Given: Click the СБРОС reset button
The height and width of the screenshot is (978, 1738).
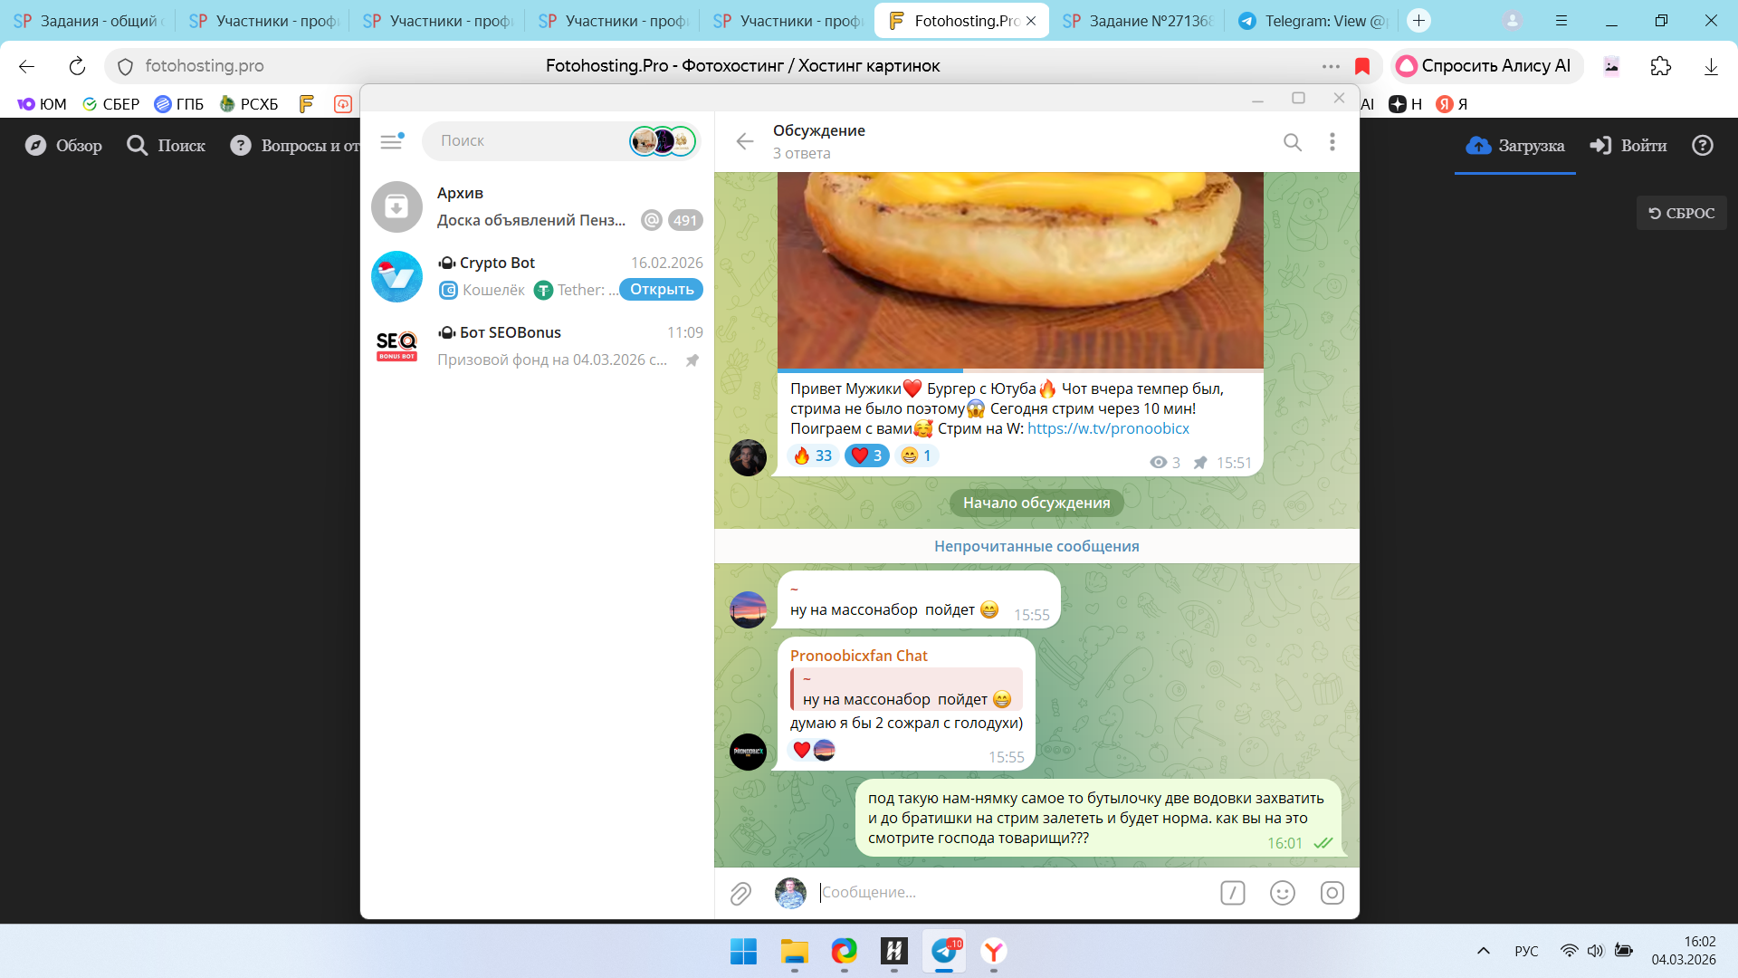Looking at the screenshot, I should (1681, 213).
